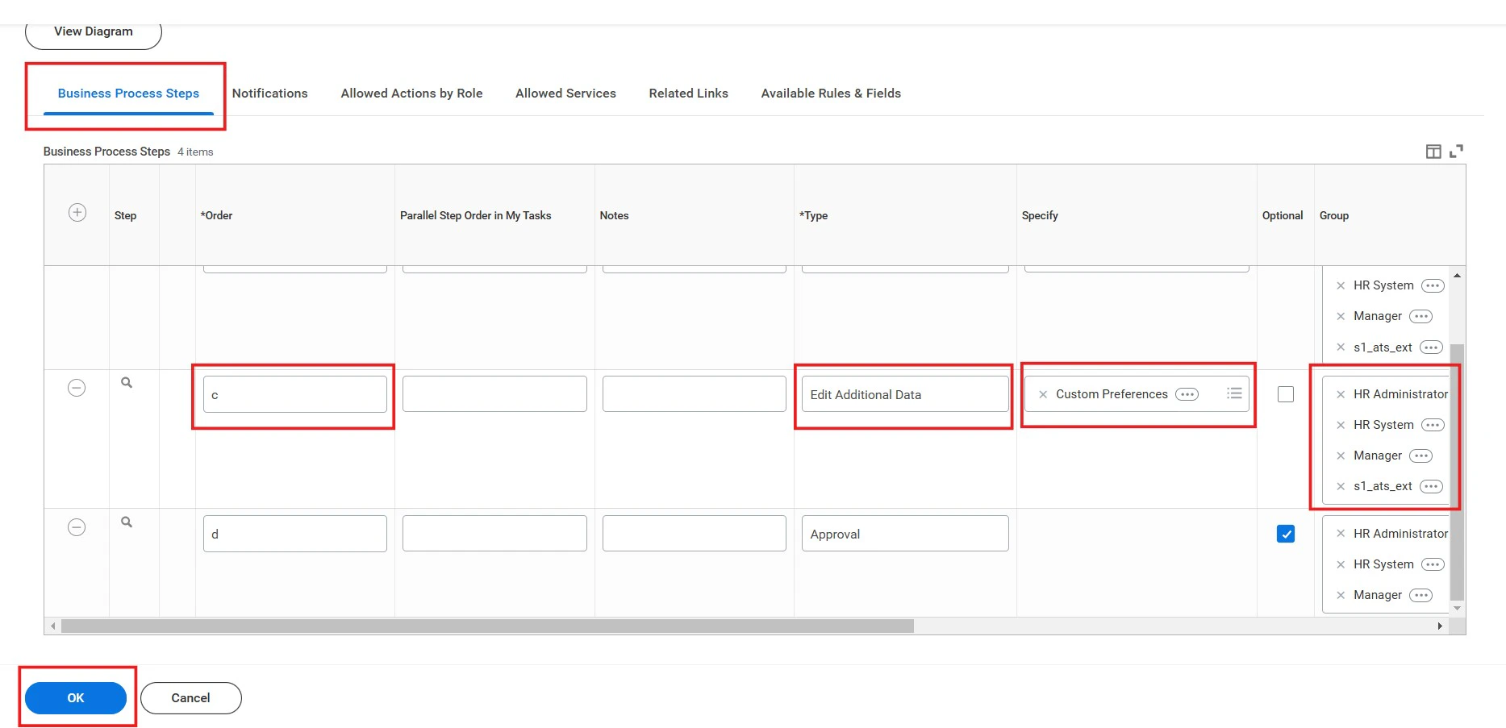This screenshot has height=728, width=1506.
Task: Switch to the Notifications tab
Action: (x=270, y=93)
